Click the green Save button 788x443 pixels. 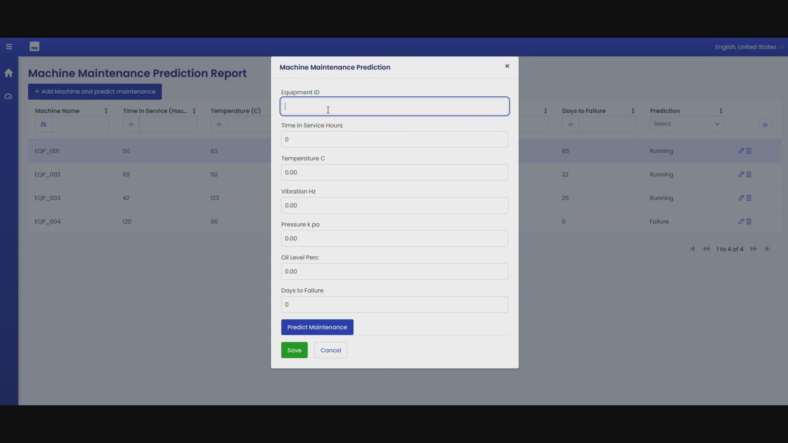[294, 350]
